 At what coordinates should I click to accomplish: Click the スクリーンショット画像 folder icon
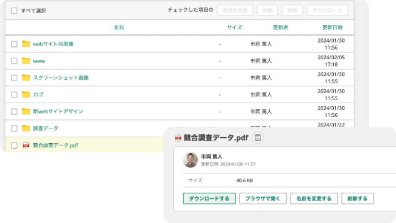26,78
